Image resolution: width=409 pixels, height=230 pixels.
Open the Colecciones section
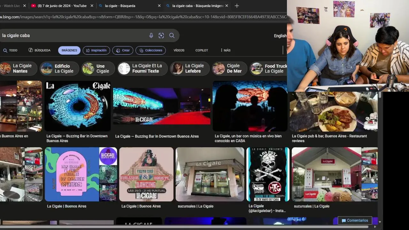[150, 50]
